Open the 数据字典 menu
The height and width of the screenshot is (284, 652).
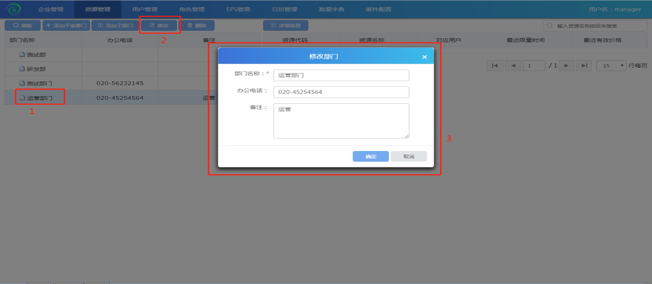pyautogui.click(x=331, y=9)
